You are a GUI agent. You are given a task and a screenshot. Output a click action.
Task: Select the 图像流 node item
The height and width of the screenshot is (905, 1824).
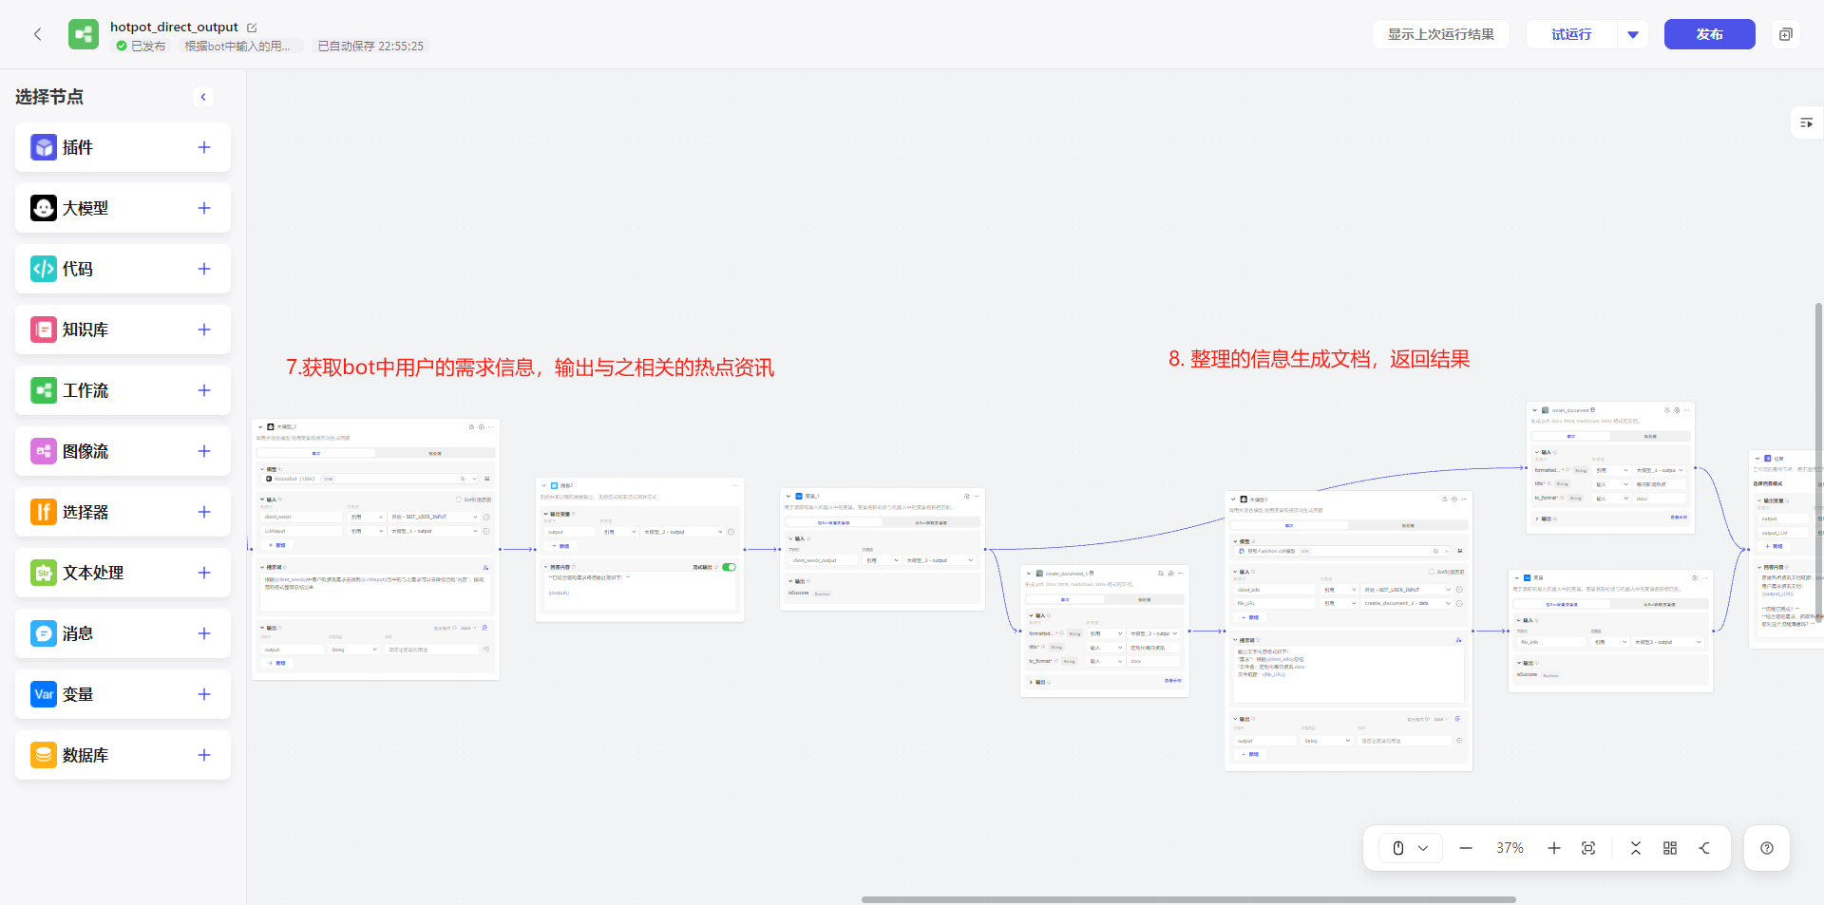[x=123, y=451]
